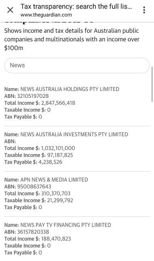Tap Total Income 310,370,703 value
Viewport: 154px width, 261px height.
pyautogui.click(x=56, y=194)
